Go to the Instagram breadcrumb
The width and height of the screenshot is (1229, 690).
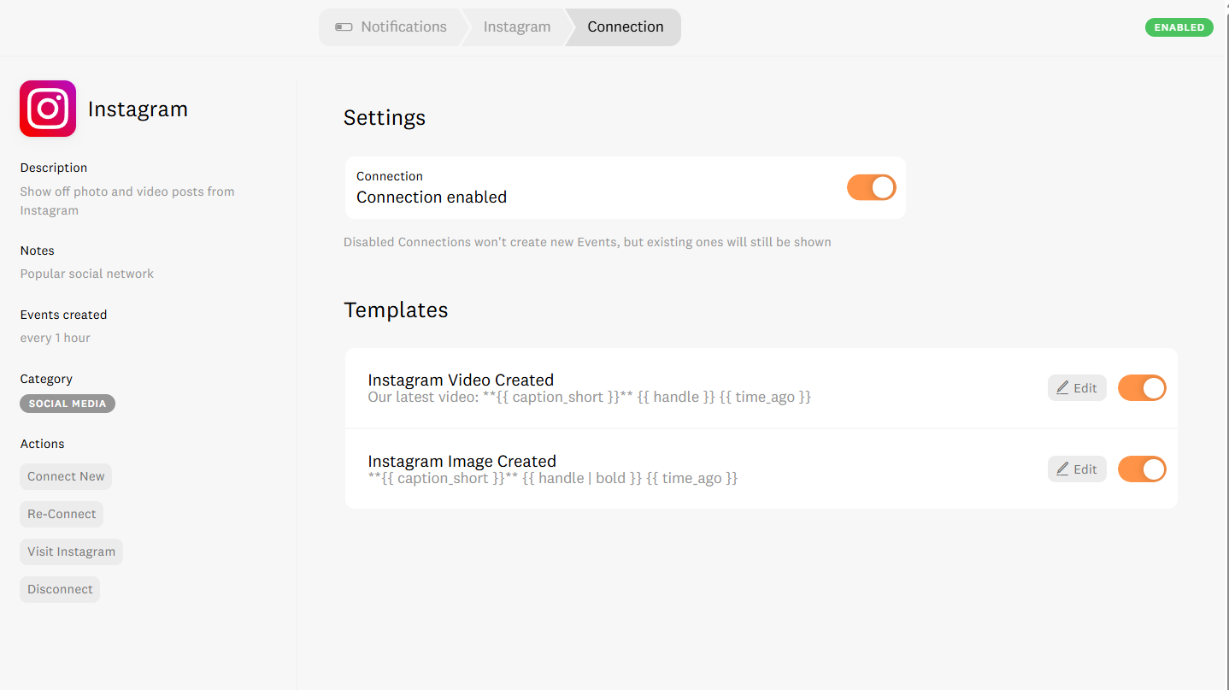(517, 27)
